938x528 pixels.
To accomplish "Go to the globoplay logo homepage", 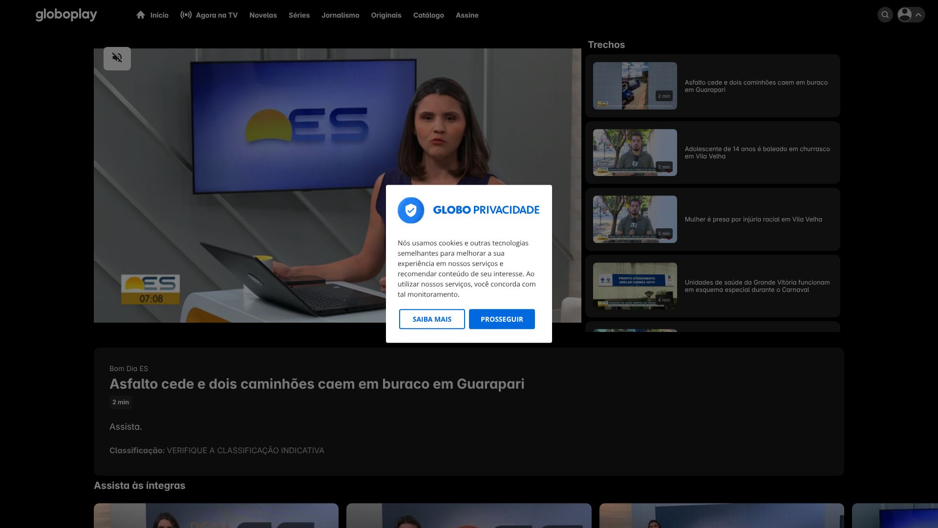I will (66, 15).
